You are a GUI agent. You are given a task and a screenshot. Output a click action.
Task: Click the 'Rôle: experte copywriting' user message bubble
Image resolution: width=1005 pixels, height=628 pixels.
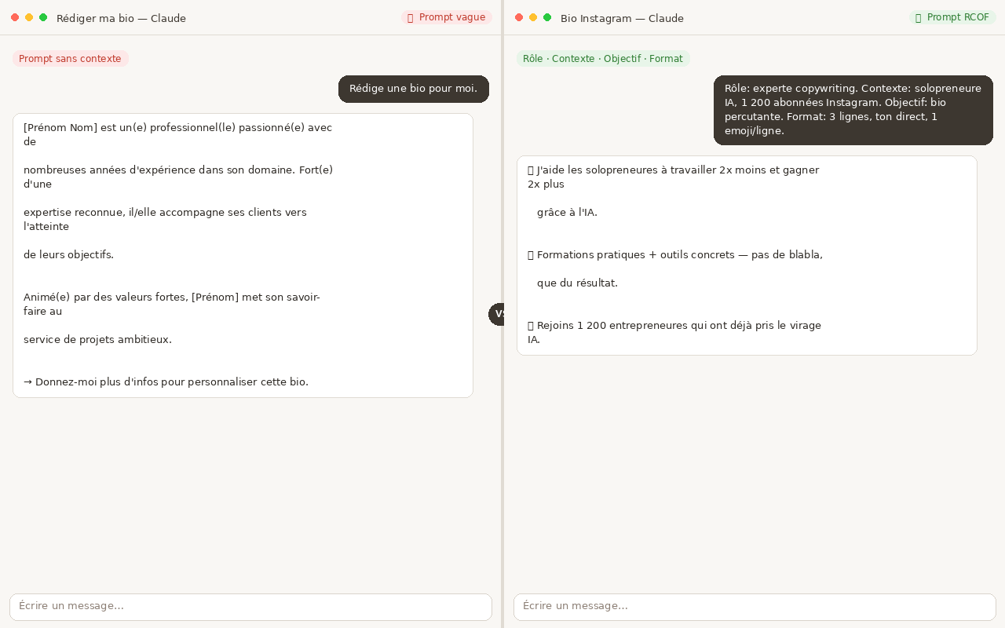[853, 110]
